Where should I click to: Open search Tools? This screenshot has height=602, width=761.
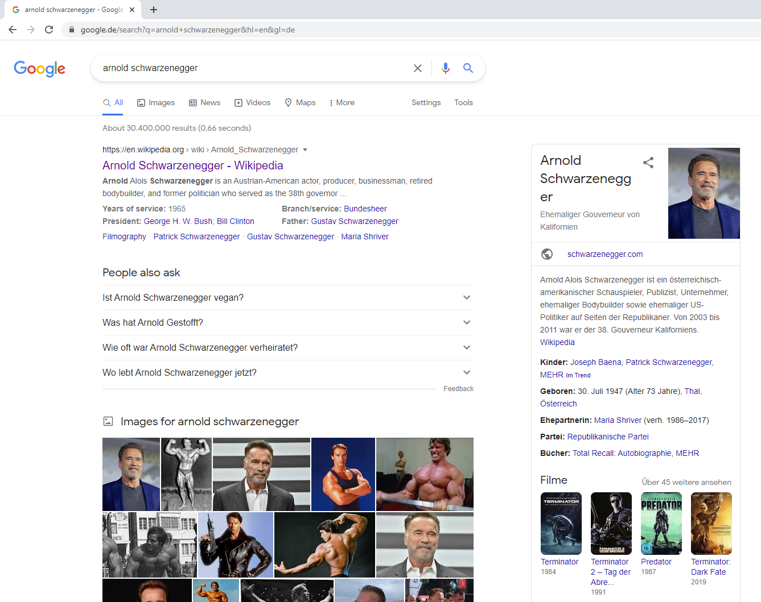[463, 102]
